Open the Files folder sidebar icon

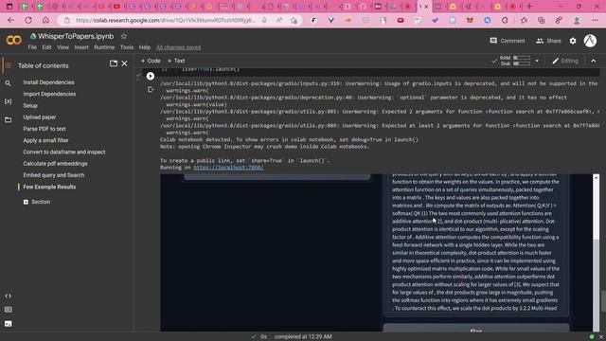pyautogui.click(x=8, y=120)
